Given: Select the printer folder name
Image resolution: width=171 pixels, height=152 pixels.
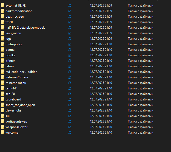Looking at the screenshot, I should pyautogui.click(x=10, y=61).
